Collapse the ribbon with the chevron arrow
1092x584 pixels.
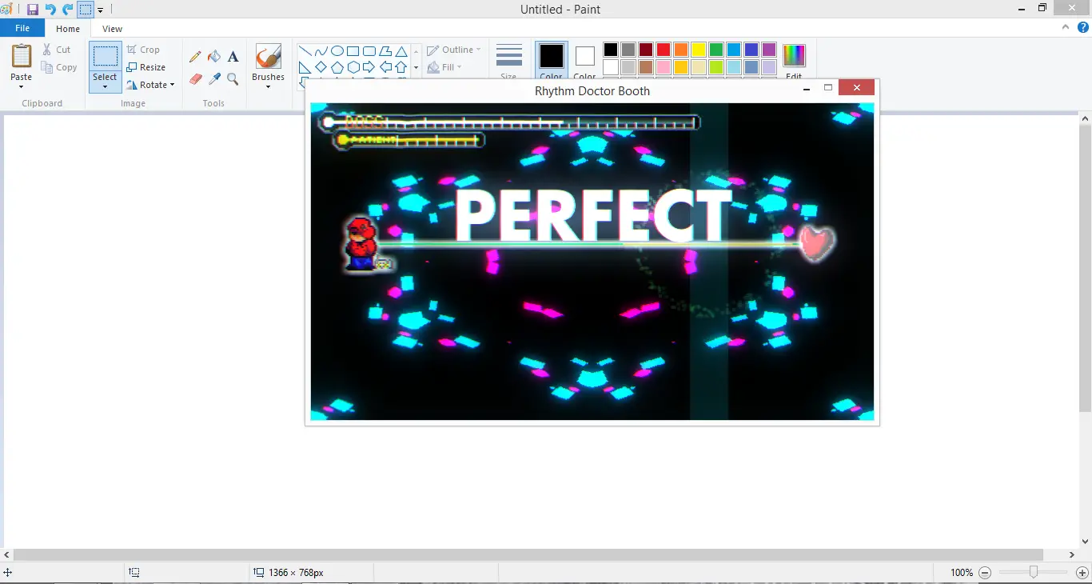coord(1066,27)
